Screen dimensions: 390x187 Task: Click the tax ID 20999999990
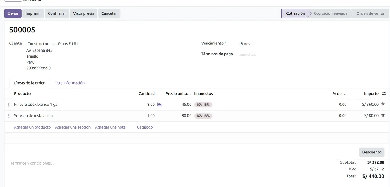click(38, 68)
